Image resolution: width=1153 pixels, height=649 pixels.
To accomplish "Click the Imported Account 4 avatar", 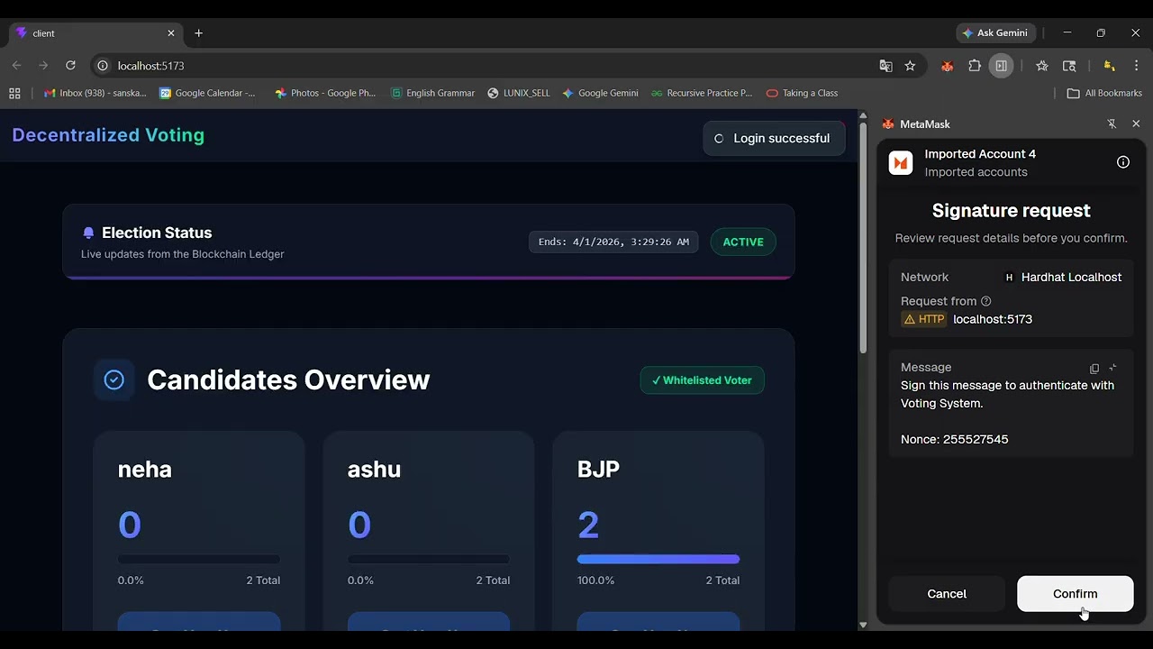I will coord(901,162).
